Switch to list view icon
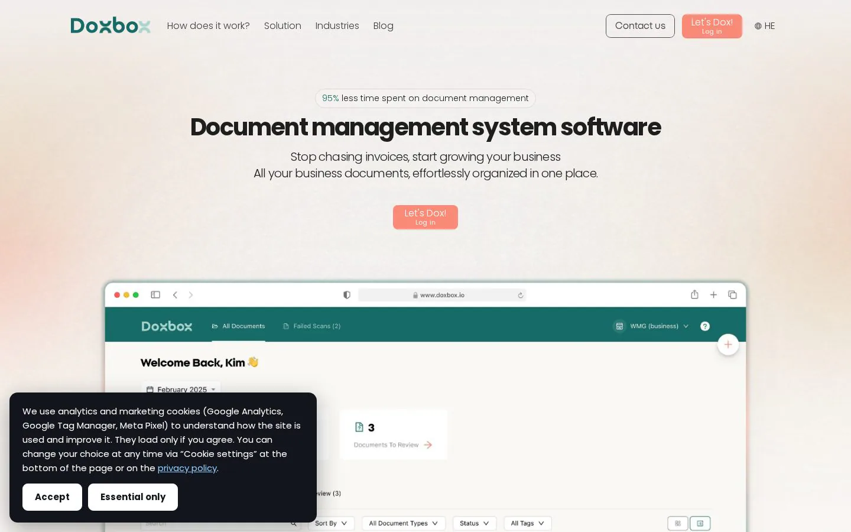The image size is (851, 532). (700, 523)
